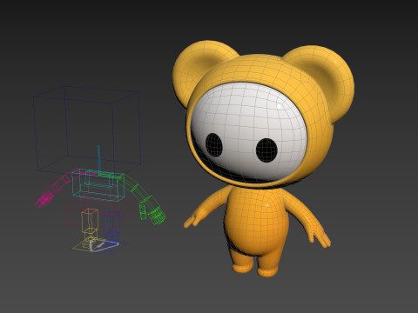Select the vertical teal neck bone
418x313 pixels.
[x=99, y=161]
